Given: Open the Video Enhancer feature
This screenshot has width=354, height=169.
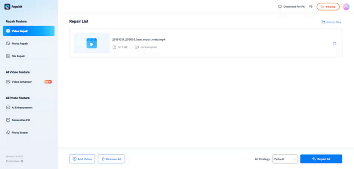Looking at the screenshot, I should click(x=22, y=82).
